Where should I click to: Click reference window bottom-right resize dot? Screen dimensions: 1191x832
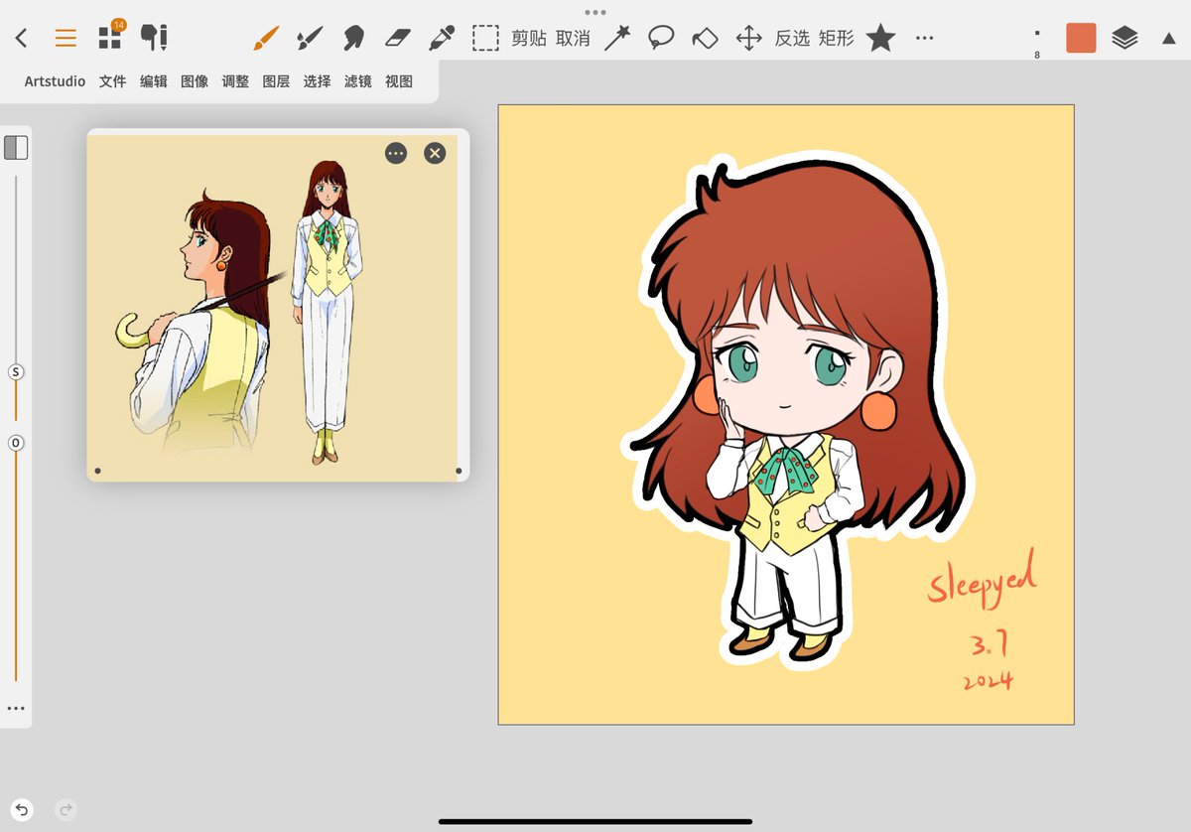(459, 471)
